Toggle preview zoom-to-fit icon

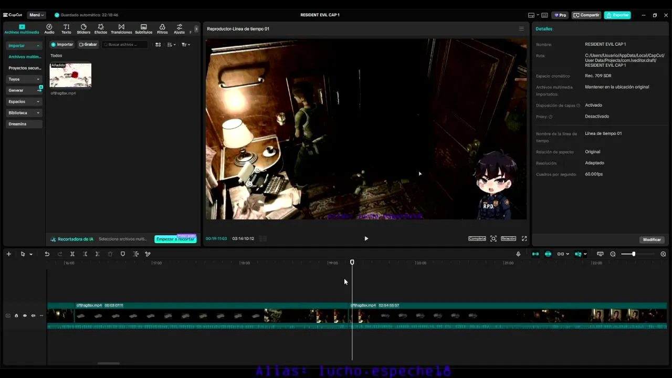point(493,239)
